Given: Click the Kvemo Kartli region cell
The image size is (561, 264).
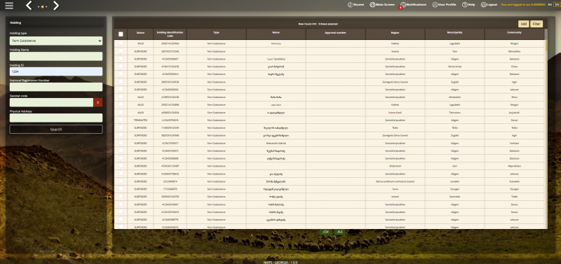Looking at the screenshot, I should click(x=395, y=112).
